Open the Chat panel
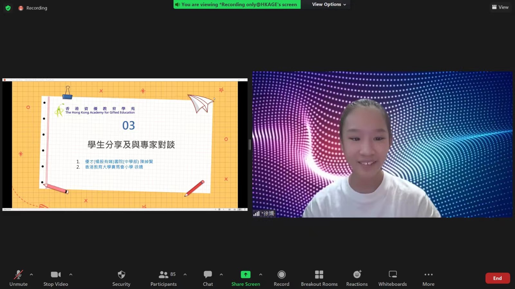Image resolution: width=515 pixels, height=289 pixels. click(208, 278)
